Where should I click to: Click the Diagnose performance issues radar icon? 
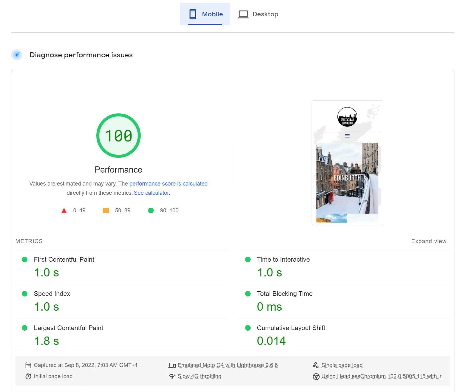(17, 55)
